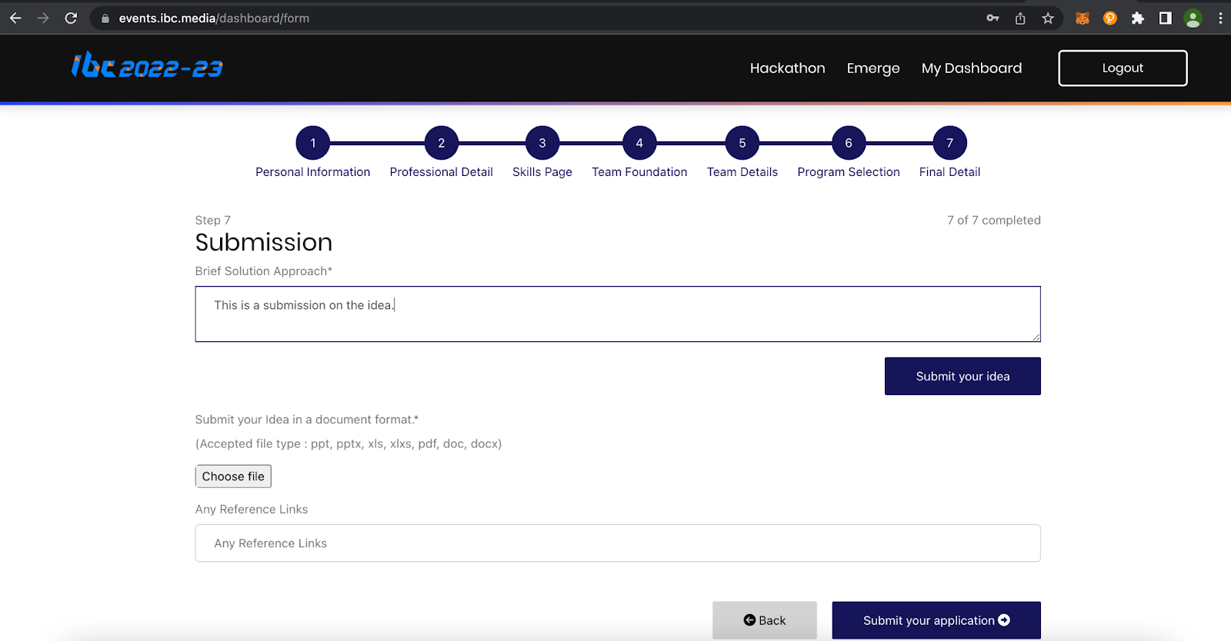Viewport: 1231px width, 641px height.
Task: Click the Back button
Action: (765, 620)
